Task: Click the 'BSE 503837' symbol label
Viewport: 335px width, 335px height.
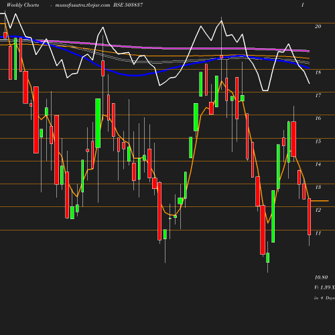Action: (128, 5)
